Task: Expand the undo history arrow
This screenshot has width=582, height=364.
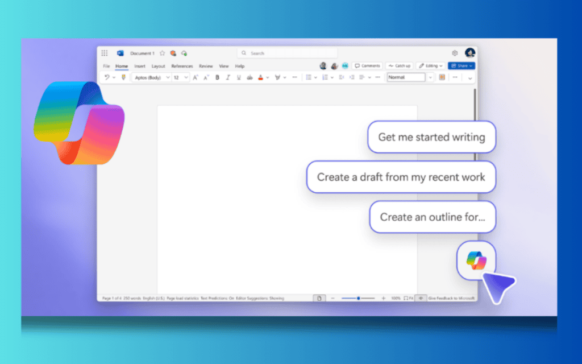Action: tap(114, 77)
